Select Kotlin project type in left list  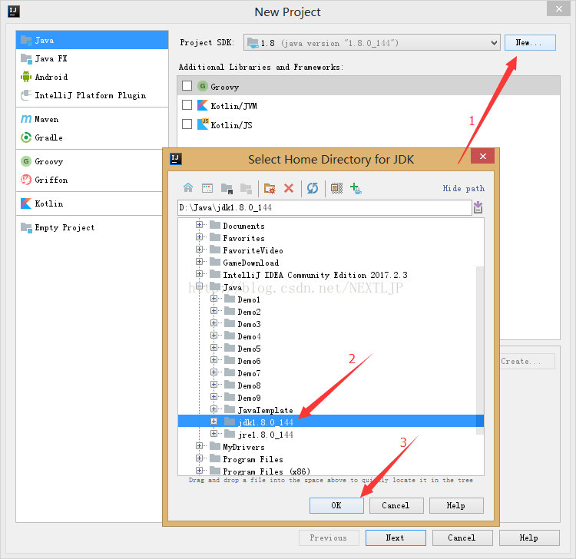[90, 203]
